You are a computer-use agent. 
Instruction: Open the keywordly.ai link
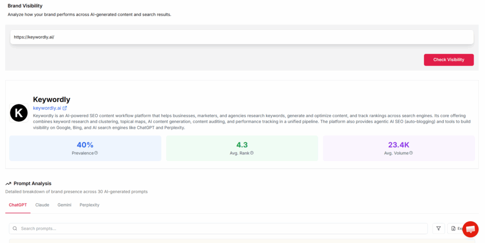coord(47,108)
